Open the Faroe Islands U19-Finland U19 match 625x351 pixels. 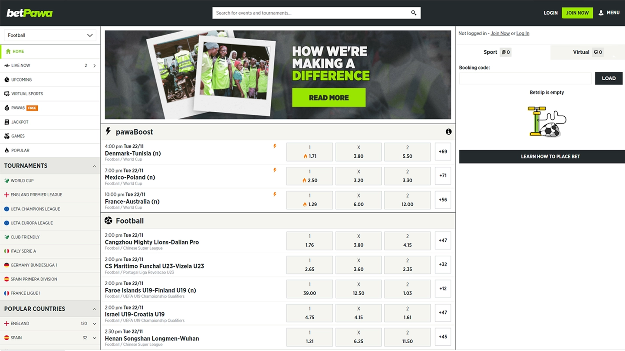[150, 290]
